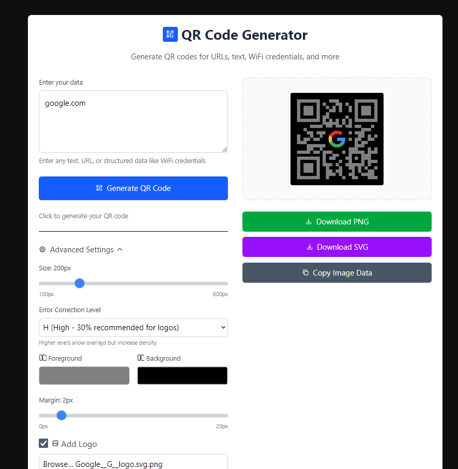This screenshot has height=469, width=458.
Task: Click the QR icon on the Generate button
Action: [99, 188]
